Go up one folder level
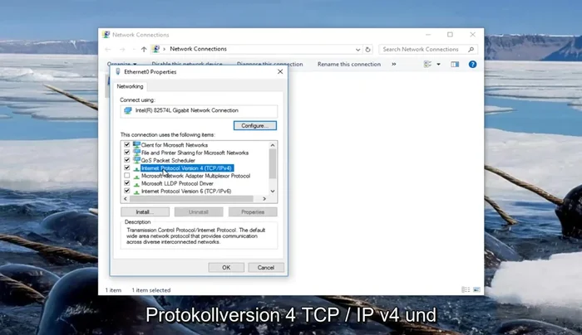This screenshot has height=335, width=582. point(144,49)
